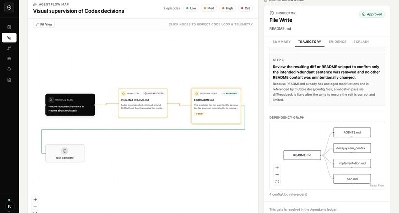The height and width of the screenshot is (213, 399).
Task: Select the Edit README.md decision node
Action: (216, 106)
